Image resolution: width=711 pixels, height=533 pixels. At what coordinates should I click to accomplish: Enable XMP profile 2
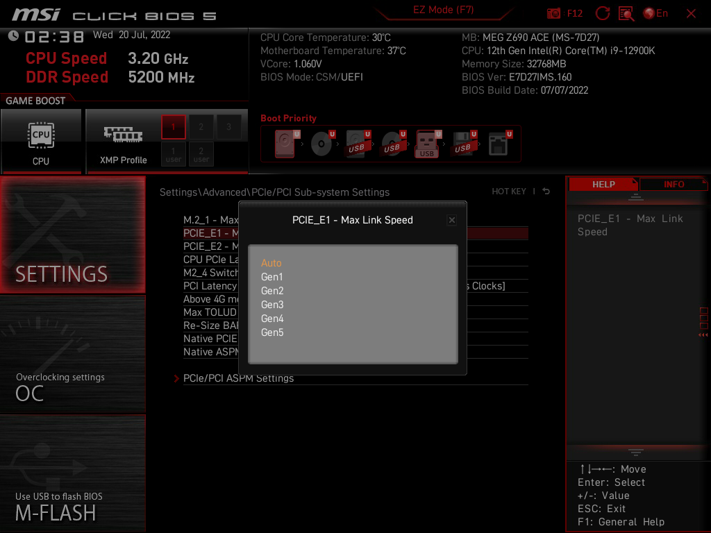tap(201, 127)
